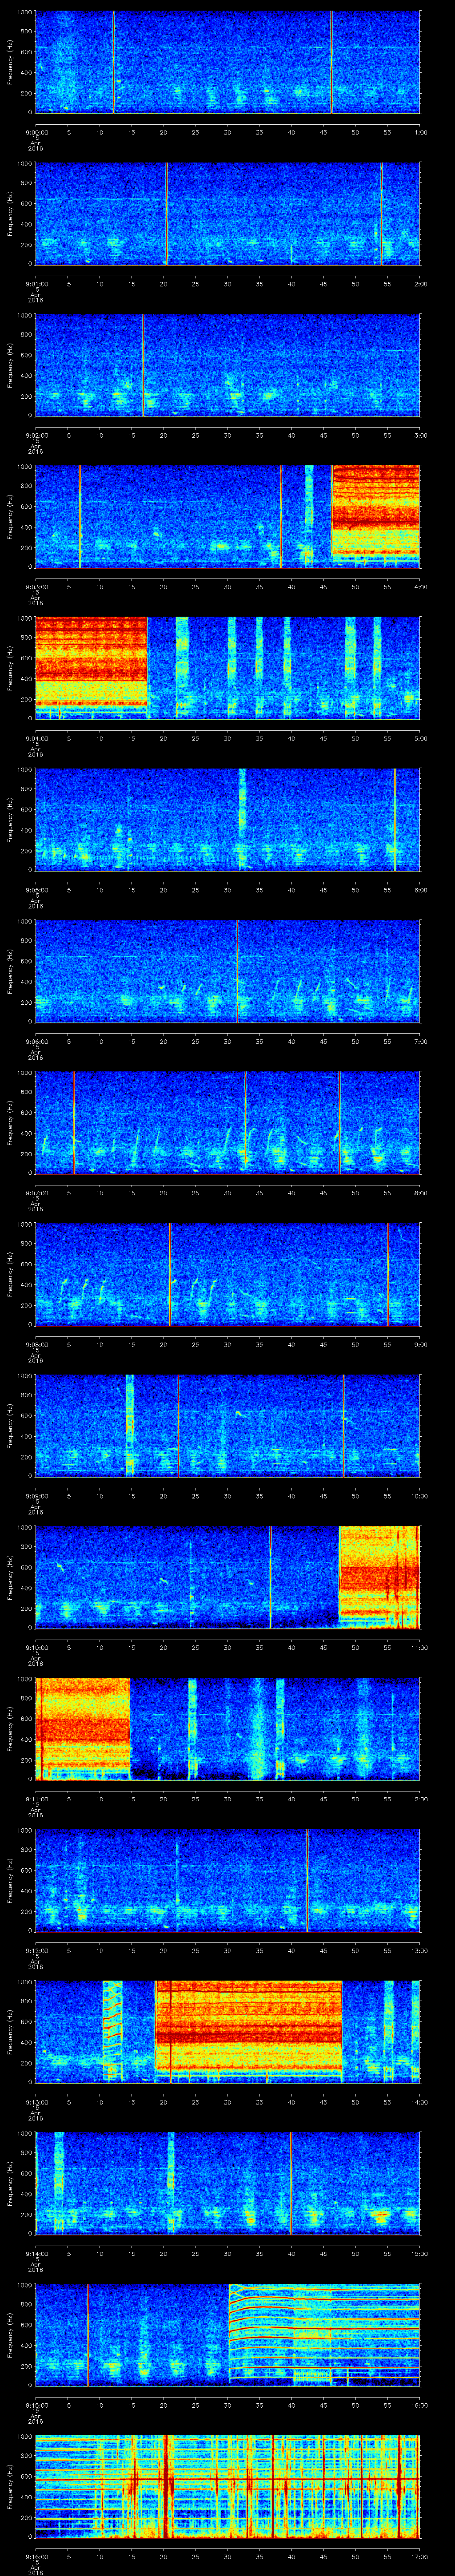The height and width of the screenshot is (2576, 455).
Task: Select the spectrogram panel starting at 9:13:00
Action: [x=227, y=2033]
